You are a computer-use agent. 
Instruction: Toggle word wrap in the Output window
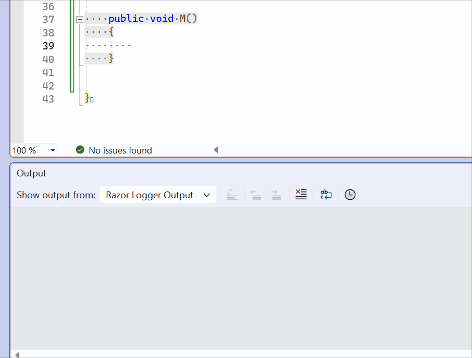(x=326, y=195)
